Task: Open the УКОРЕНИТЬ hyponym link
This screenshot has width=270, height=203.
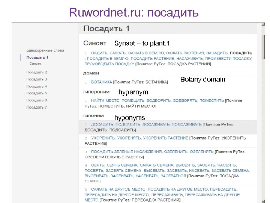Action: pyautogui.click(x=103, y=138)
